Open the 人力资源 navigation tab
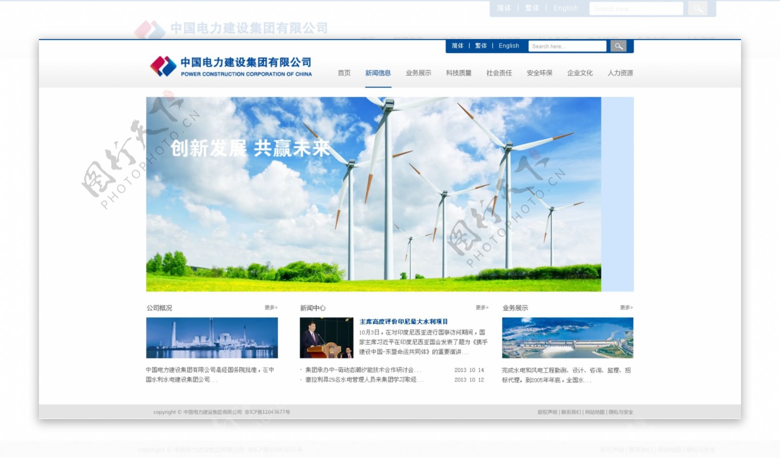The image size is (780, 458). coord(620,73)
